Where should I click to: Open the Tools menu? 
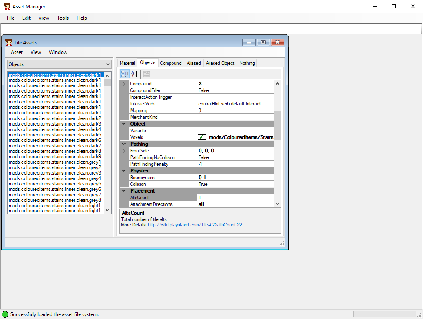63,18
